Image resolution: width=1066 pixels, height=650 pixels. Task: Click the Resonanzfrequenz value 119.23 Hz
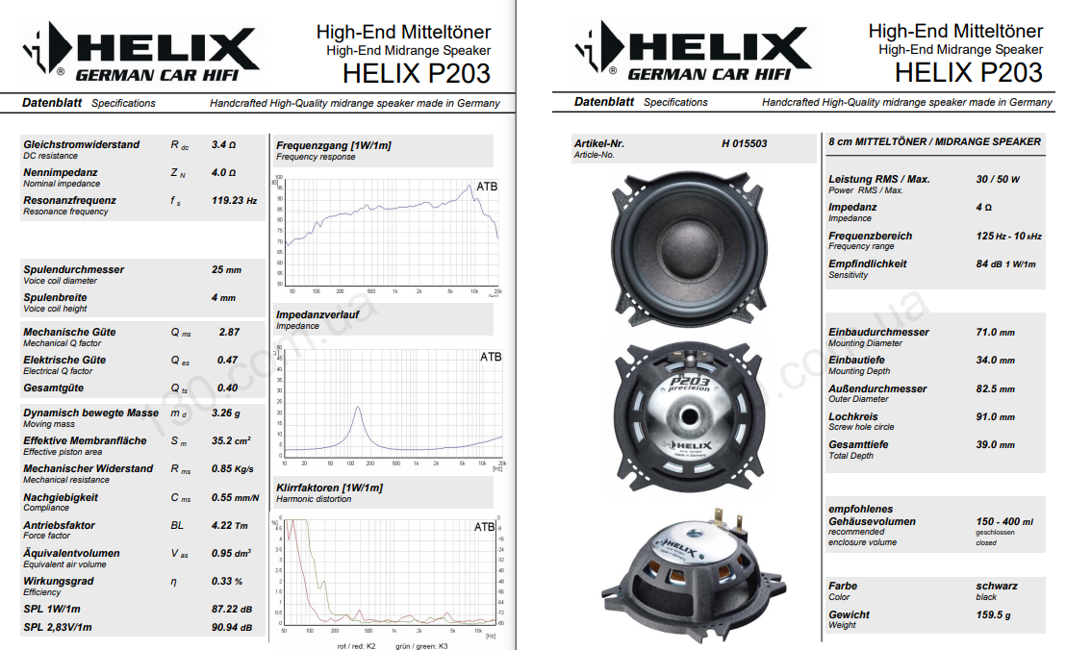coord(234,201)
